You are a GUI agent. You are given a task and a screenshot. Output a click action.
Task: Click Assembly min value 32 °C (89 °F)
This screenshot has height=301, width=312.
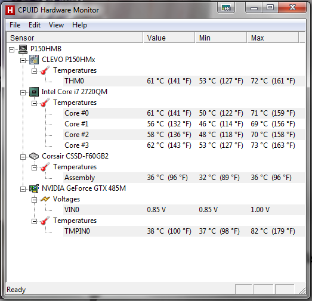[x=219, y=178]
